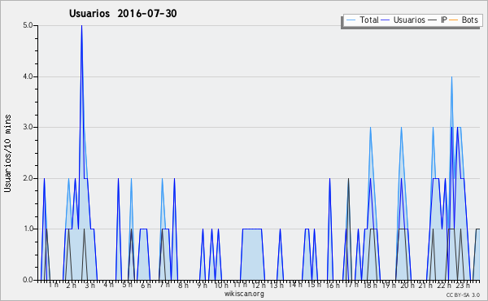Click the 5.0 y-axis value
Image resolution: width=488 pixels, height=301 pixels.
pos(28,25)
